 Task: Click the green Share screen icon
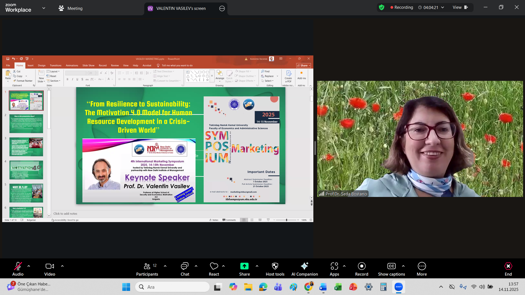tap(244, 266)
